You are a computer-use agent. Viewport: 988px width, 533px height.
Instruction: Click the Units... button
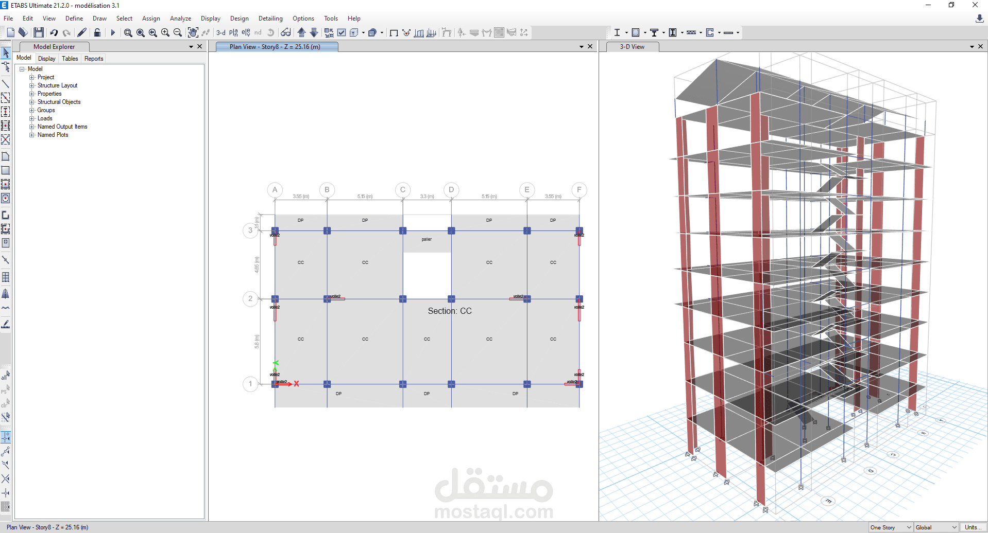[x=973, y=527]
